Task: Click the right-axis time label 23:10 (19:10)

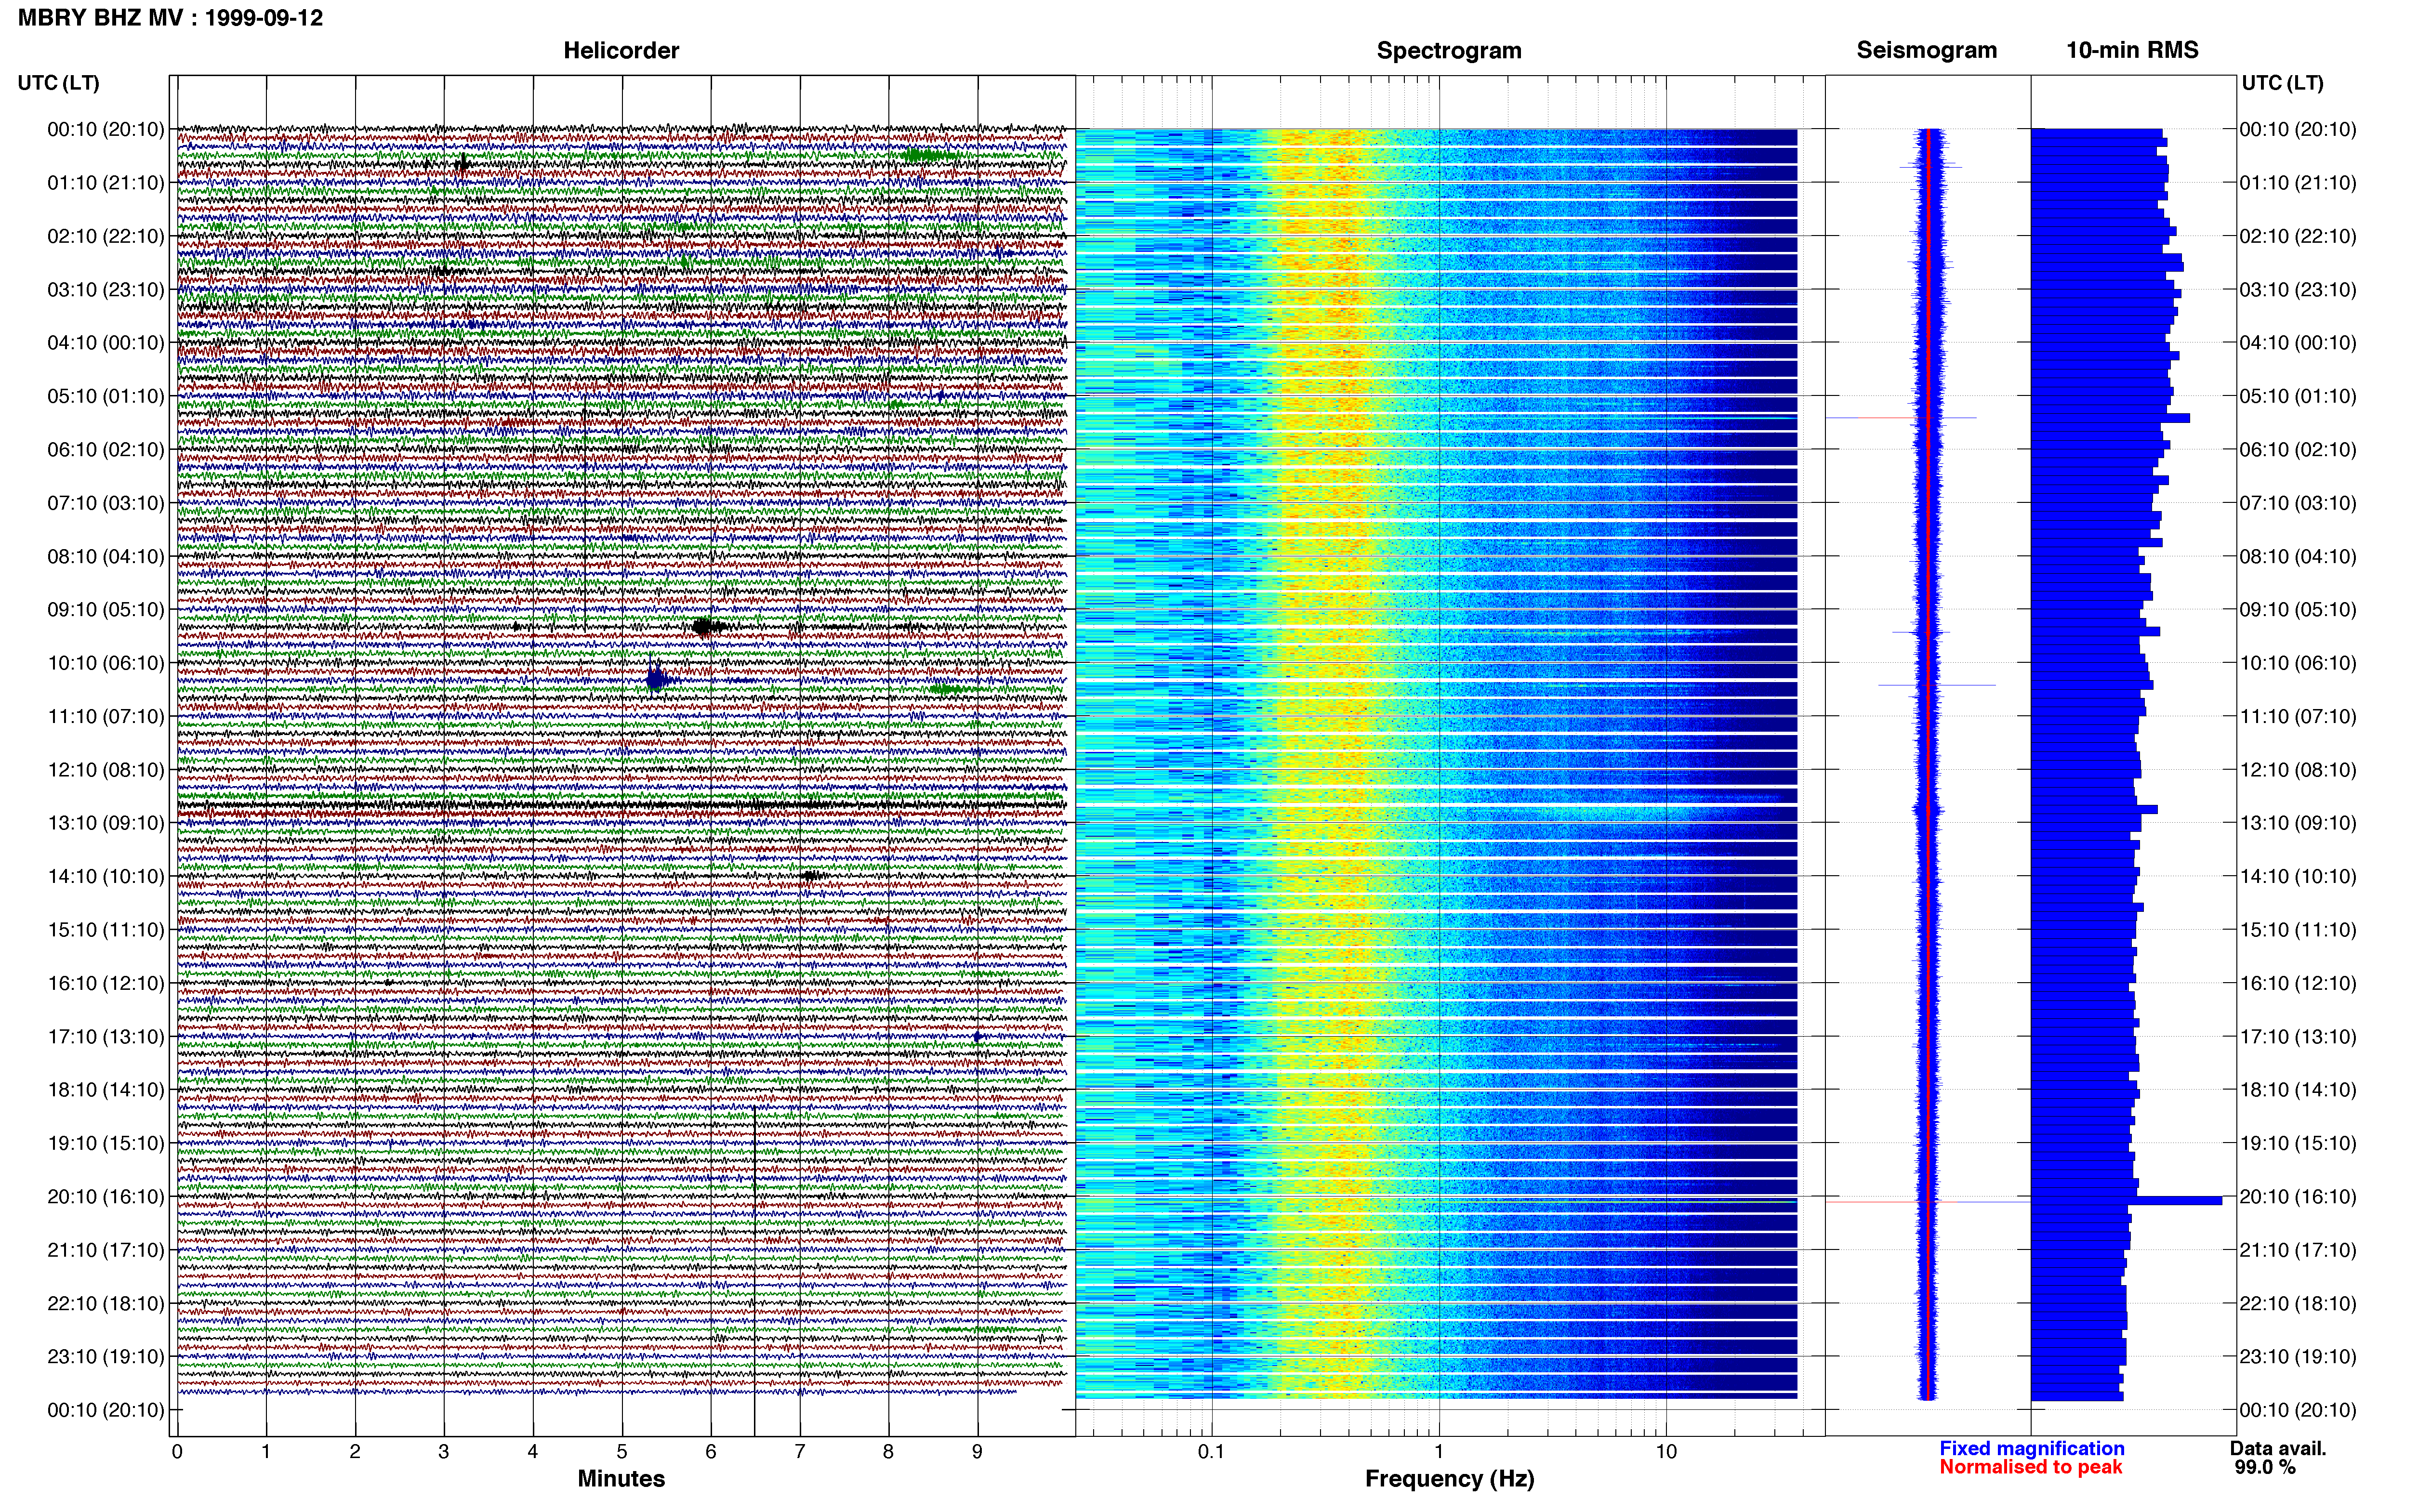Action: (2298, 1357)
